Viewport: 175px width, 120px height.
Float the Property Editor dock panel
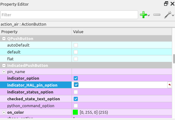click(x=166, y=4)
